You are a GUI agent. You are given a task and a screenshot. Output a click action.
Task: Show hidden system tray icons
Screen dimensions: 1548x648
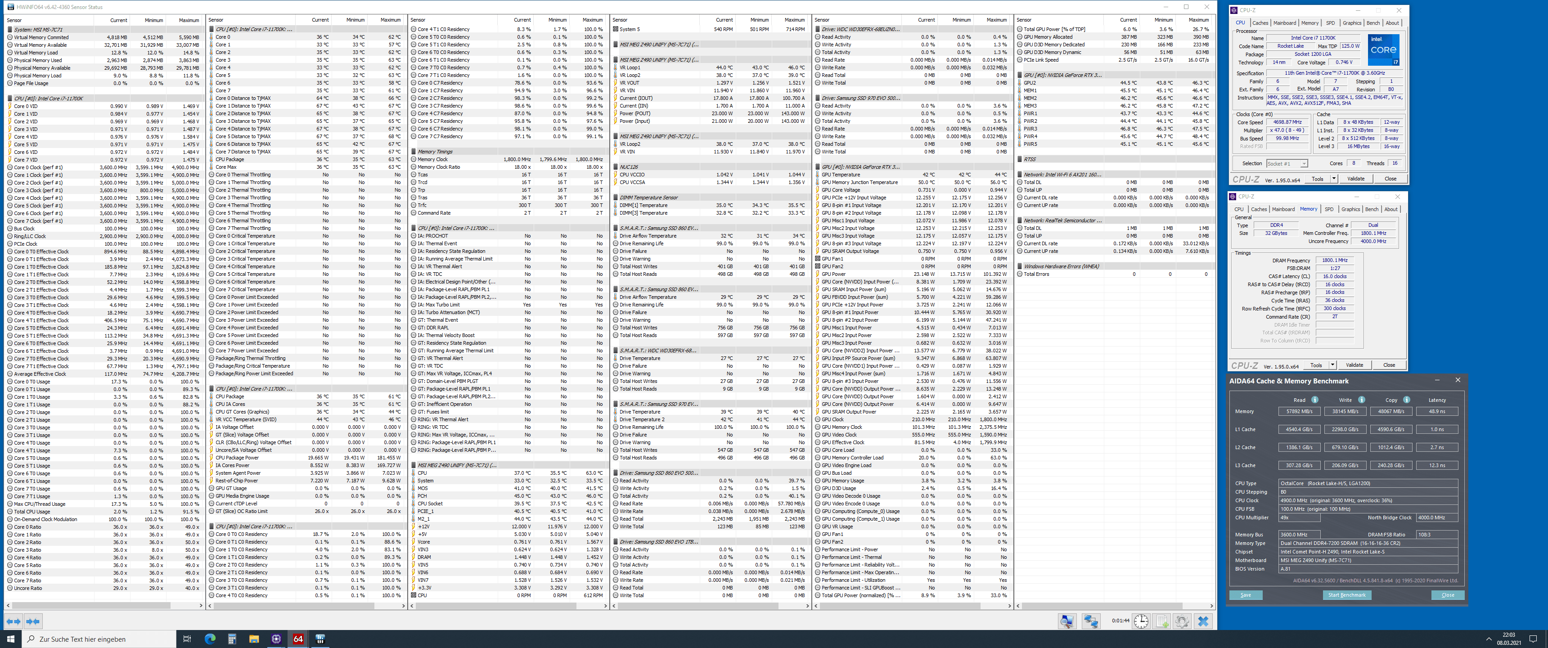[x=1489, y=639]
